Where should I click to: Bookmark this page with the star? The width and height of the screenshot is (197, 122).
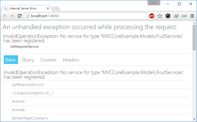click(160, 16)
